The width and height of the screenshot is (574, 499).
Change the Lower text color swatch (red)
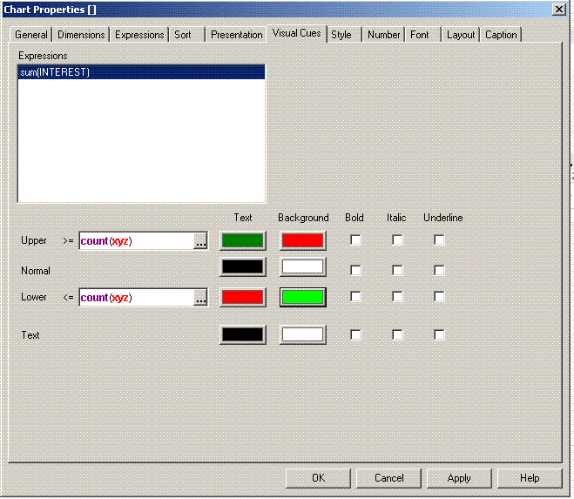[243, 297]
